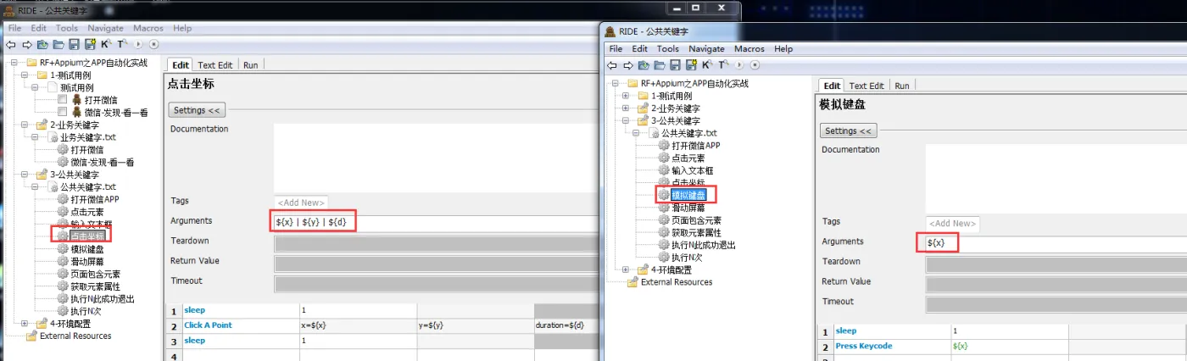Click <Add New> tag field in left window
The height and width of the screenshot is (361, 1187).
301,202
